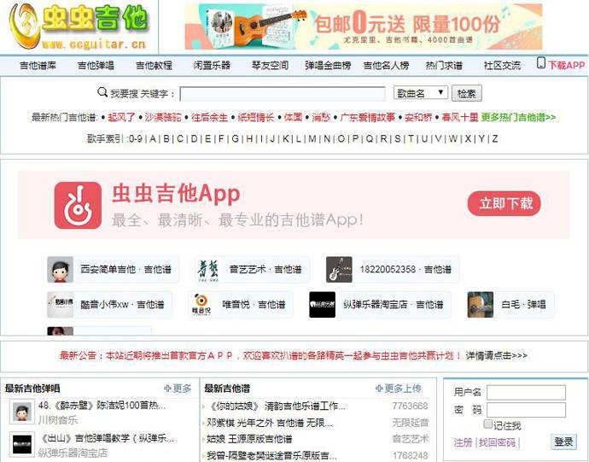
Task: Open hot tab 春风十里
Action: [x=460, y=117]
